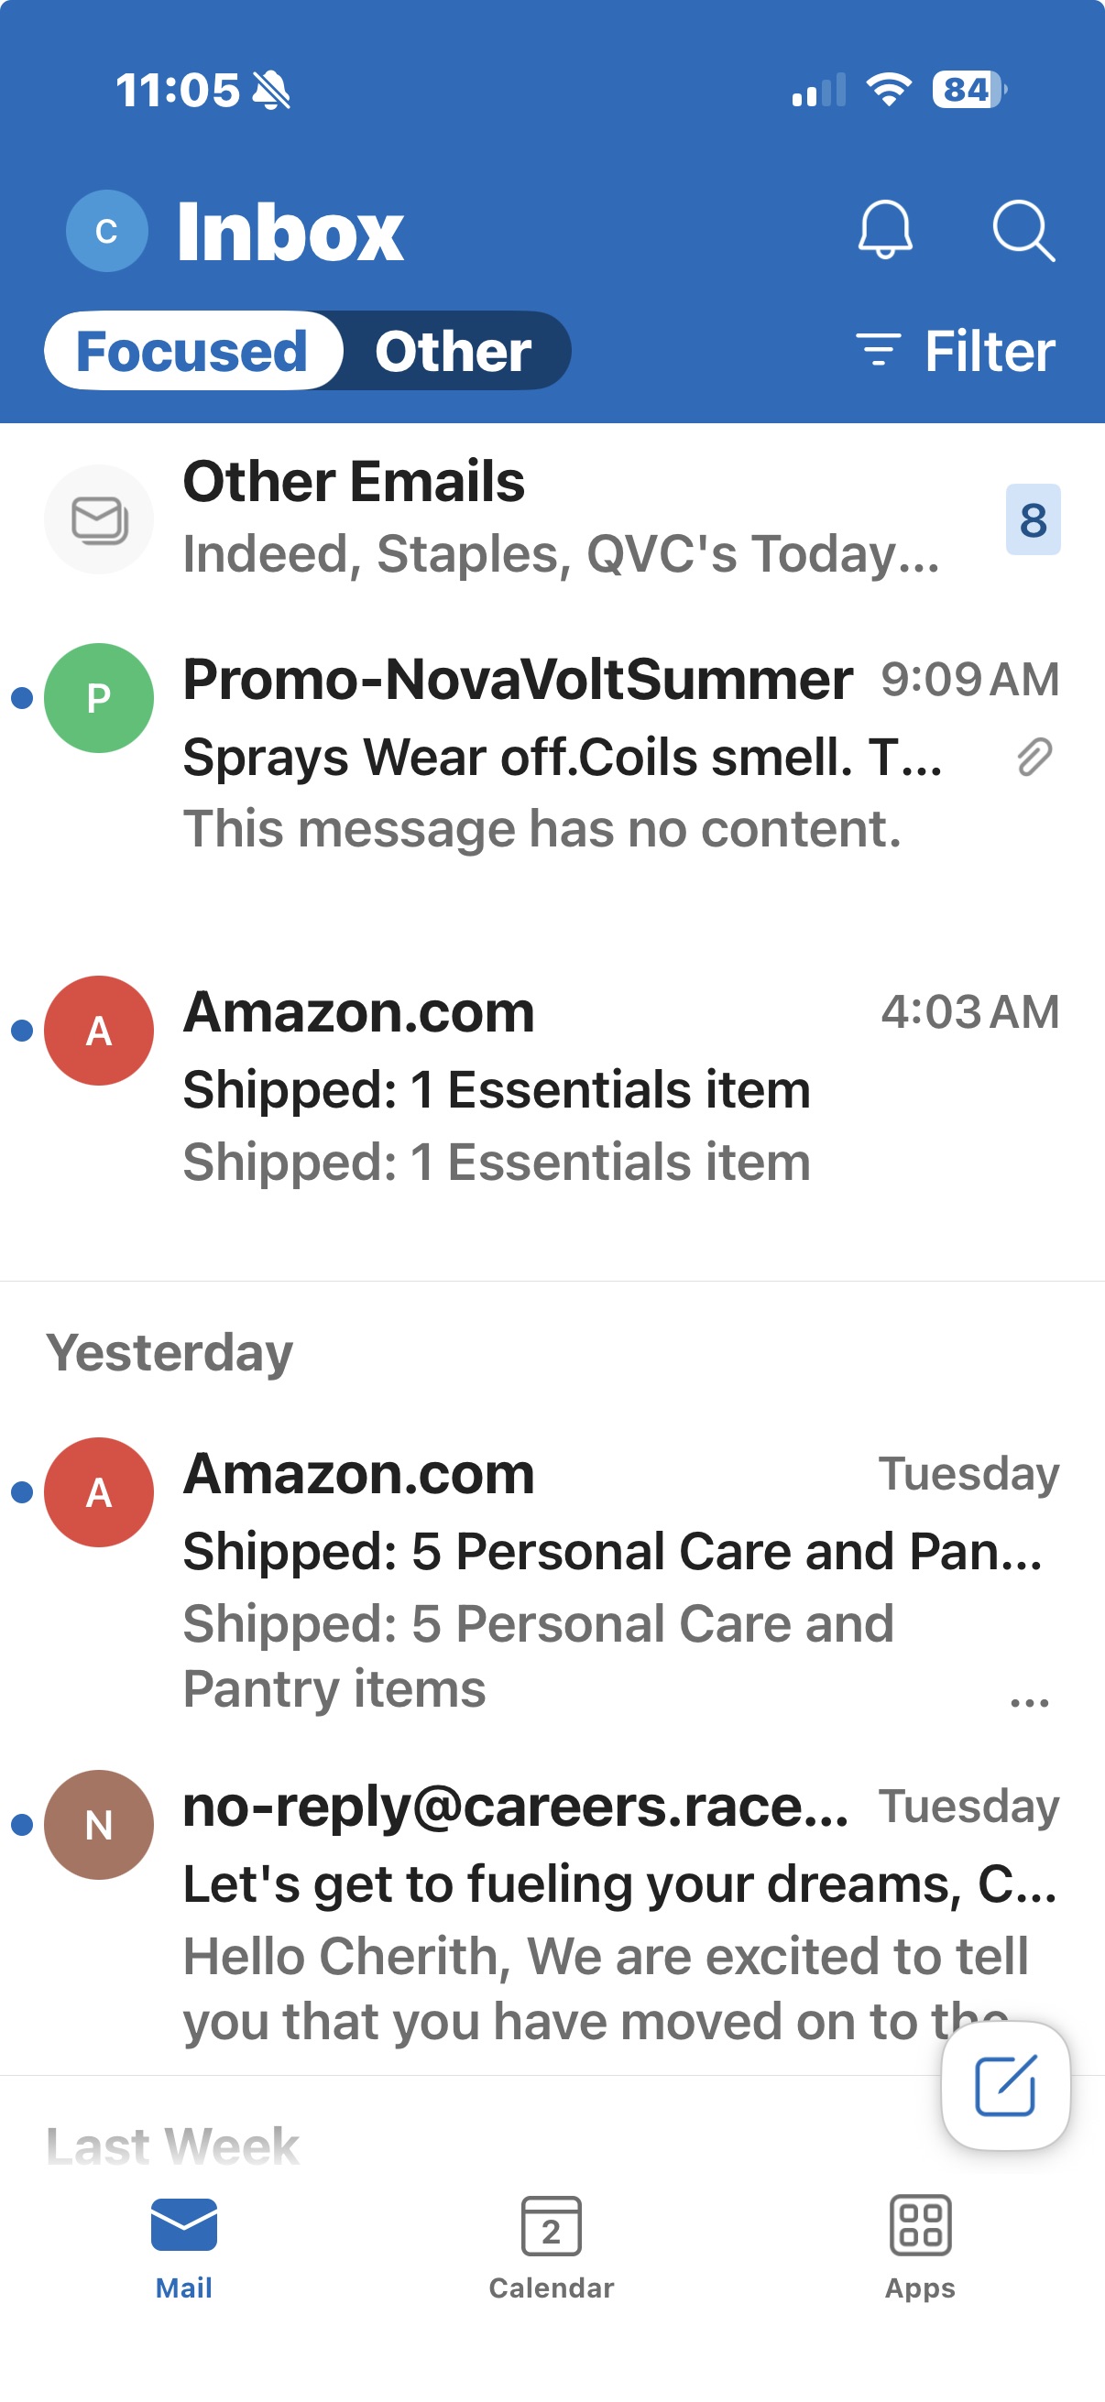The width and height of the screenshot is (1105, 2402).
Task: Tap the Other Emails stacked envelope icon
Action: coord(99,519)
